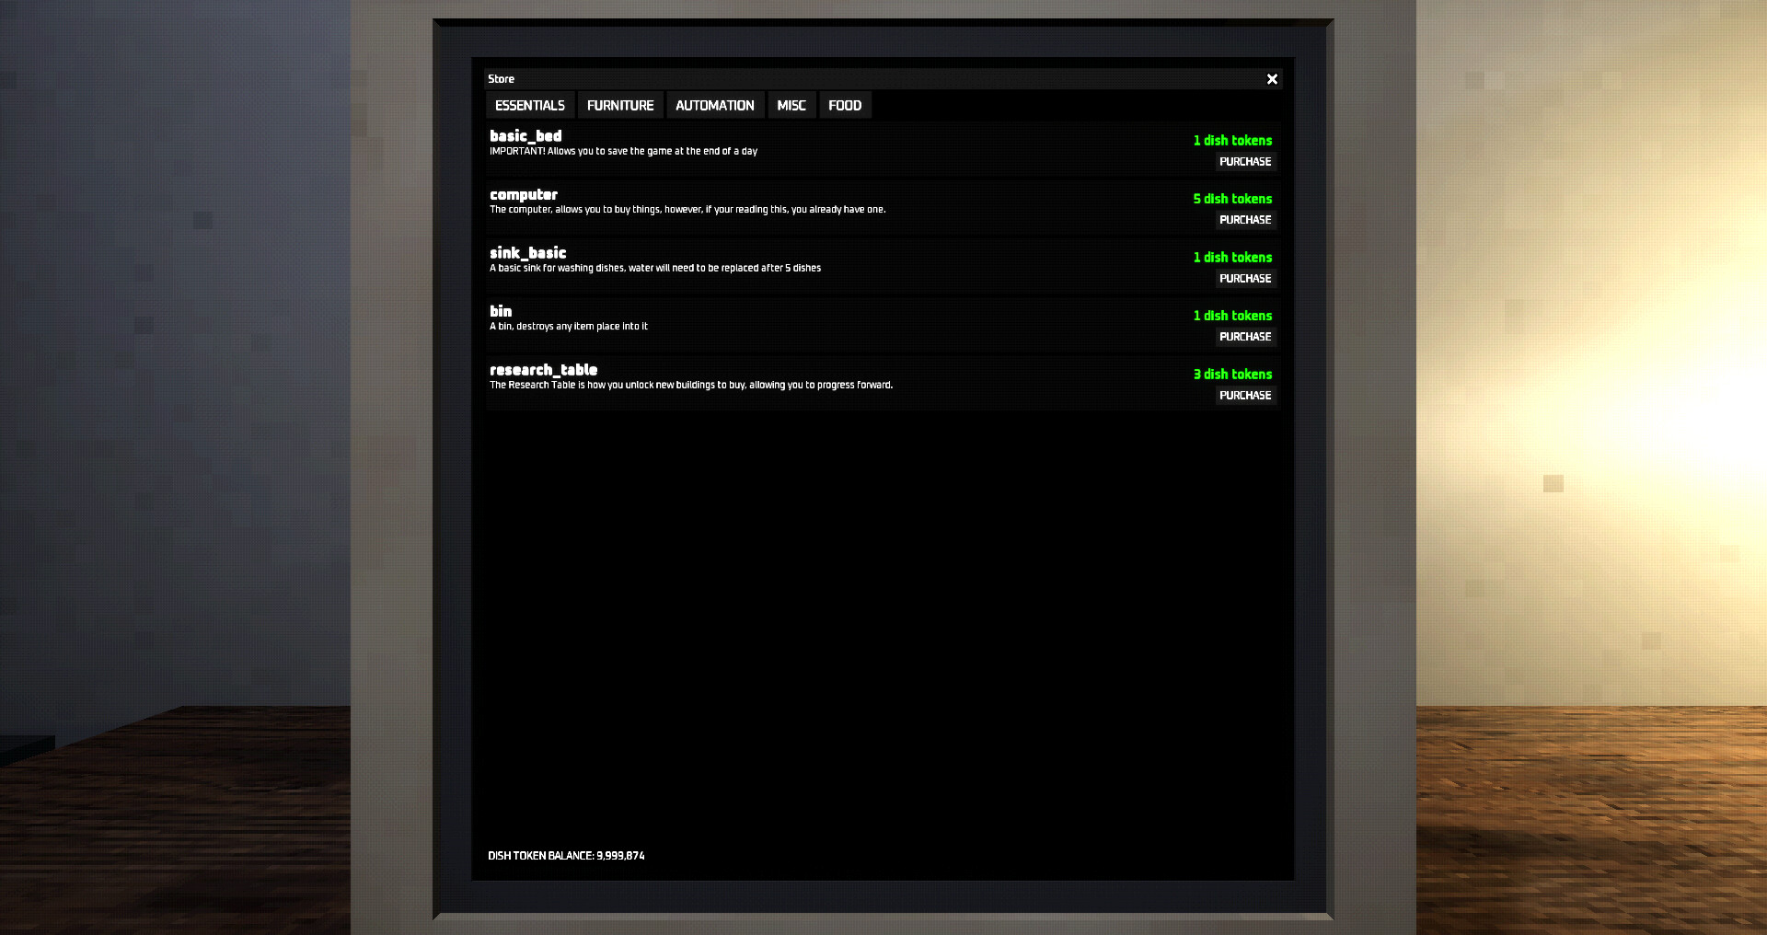Screen dimensions: 1767x935
Task: Purchase the basic_bed
Action: [1245, 161]
